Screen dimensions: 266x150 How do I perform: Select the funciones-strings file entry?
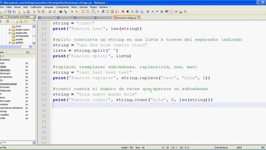8,84
